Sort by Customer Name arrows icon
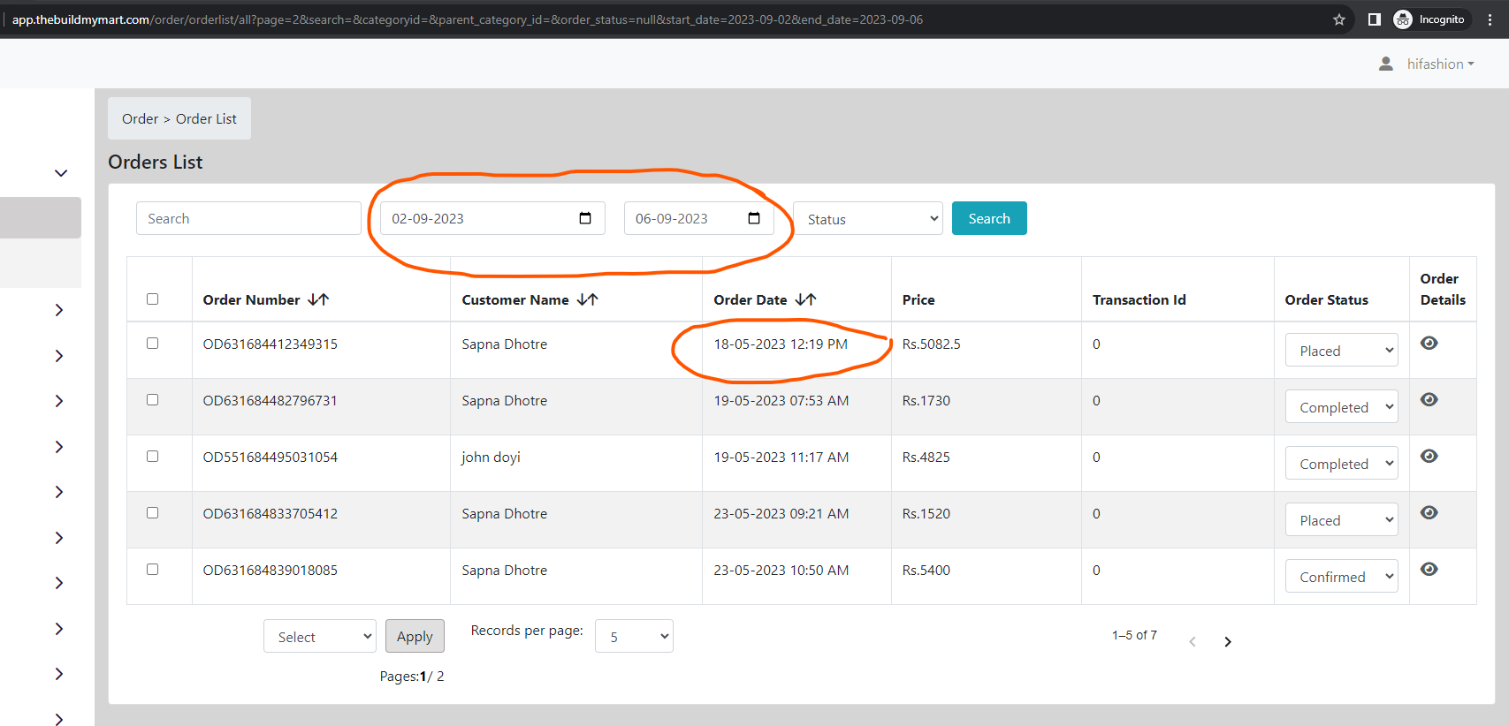The width and height of the screenshot is (1509, 726). pos(588,300)
